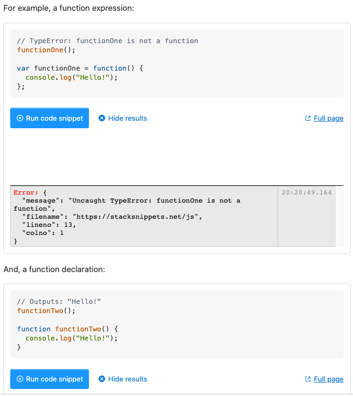The height and width of the screenshot is (396, 353).
Task: Click play icon in second Run code snippet
Action: [x=20, y=379]
